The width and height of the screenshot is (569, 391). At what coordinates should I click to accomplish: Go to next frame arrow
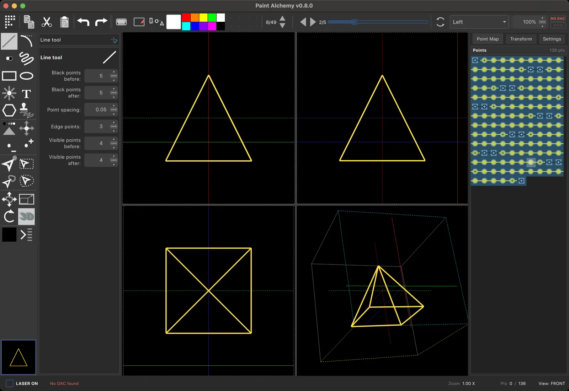(313, 22)
